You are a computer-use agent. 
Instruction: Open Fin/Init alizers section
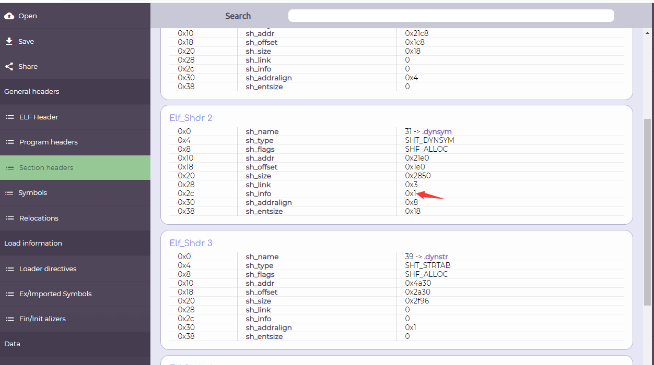(42, 319)
